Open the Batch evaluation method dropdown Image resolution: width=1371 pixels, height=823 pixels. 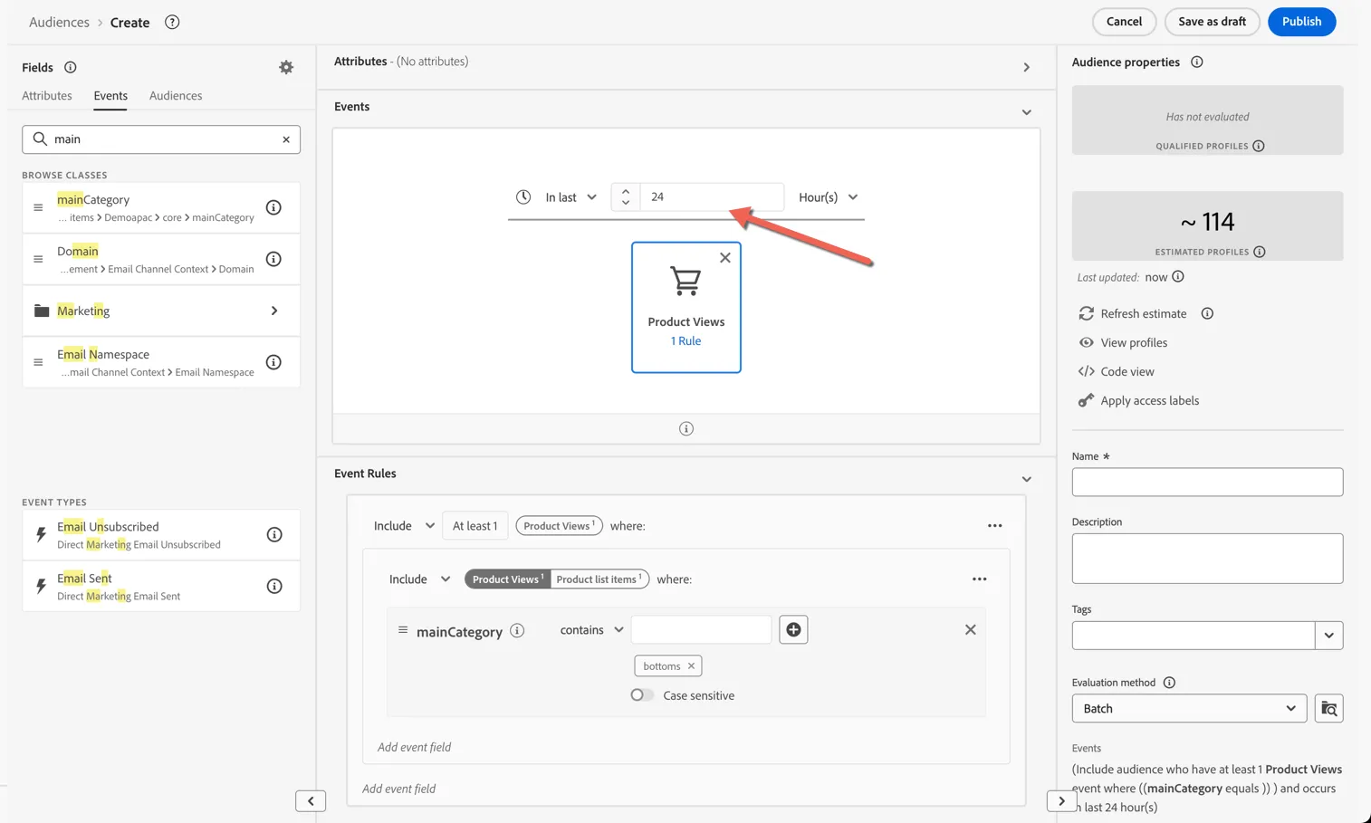click(1189, 708)
